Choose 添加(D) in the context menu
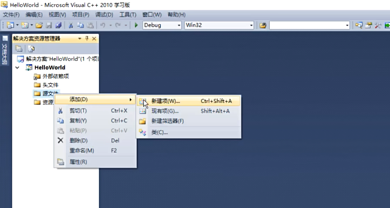This screenshot has height=208, width=390. pyautogui.click(x=95, y=99)
